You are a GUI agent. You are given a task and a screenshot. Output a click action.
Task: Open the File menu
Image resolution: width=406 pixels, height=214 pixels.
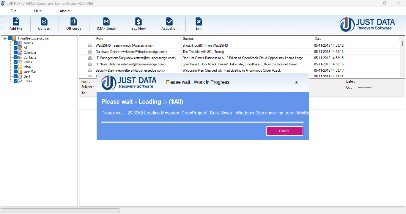point(13,11)
